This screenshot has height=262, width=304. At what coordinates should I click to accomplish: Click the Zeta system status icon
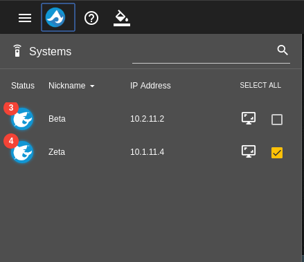point(22,152)
